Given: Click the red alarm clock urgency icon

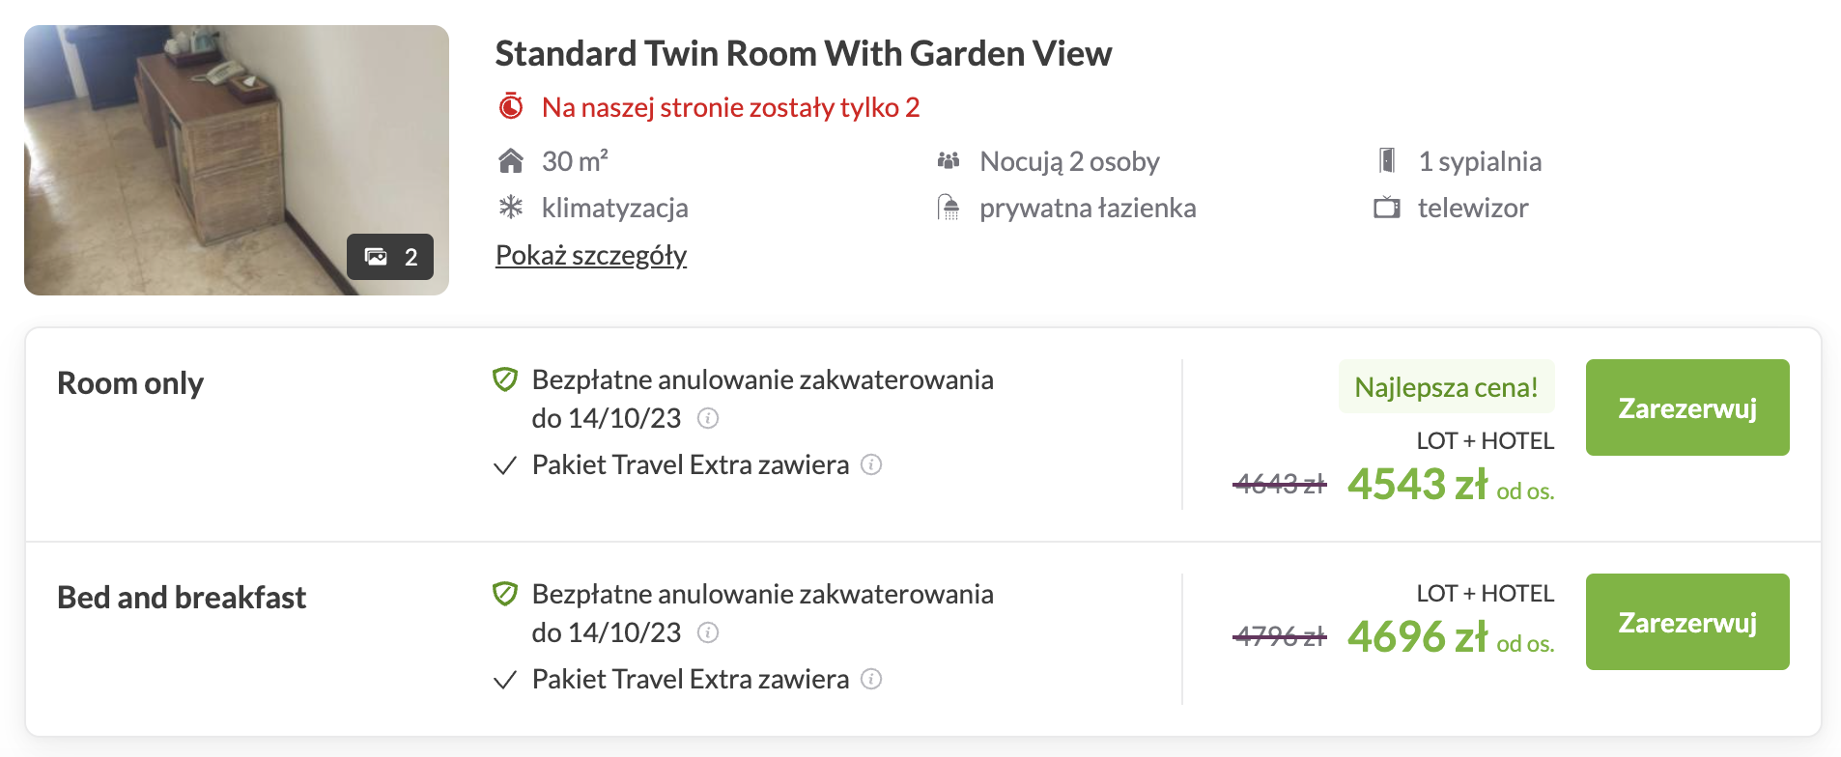Looking at the screenshot, I should [511, 106].
